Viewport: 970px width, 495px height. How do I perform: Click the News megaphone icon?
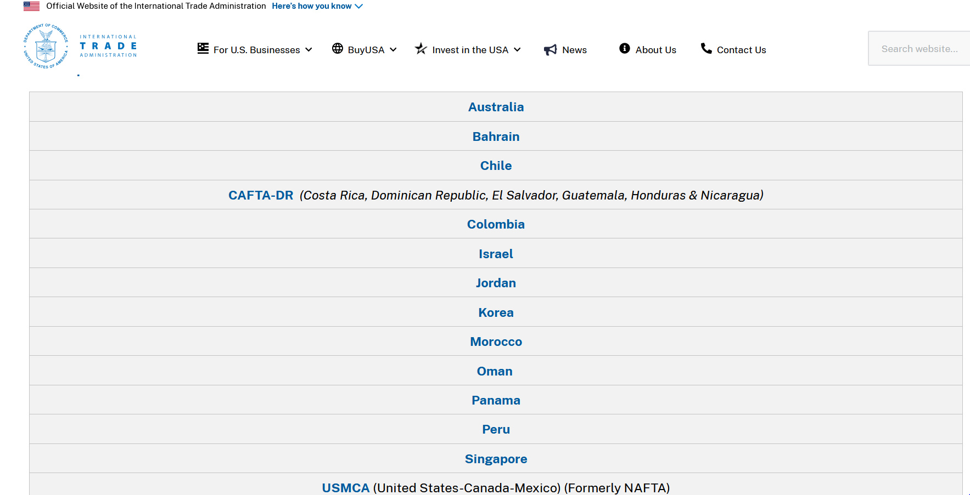(x=550, y=50)
